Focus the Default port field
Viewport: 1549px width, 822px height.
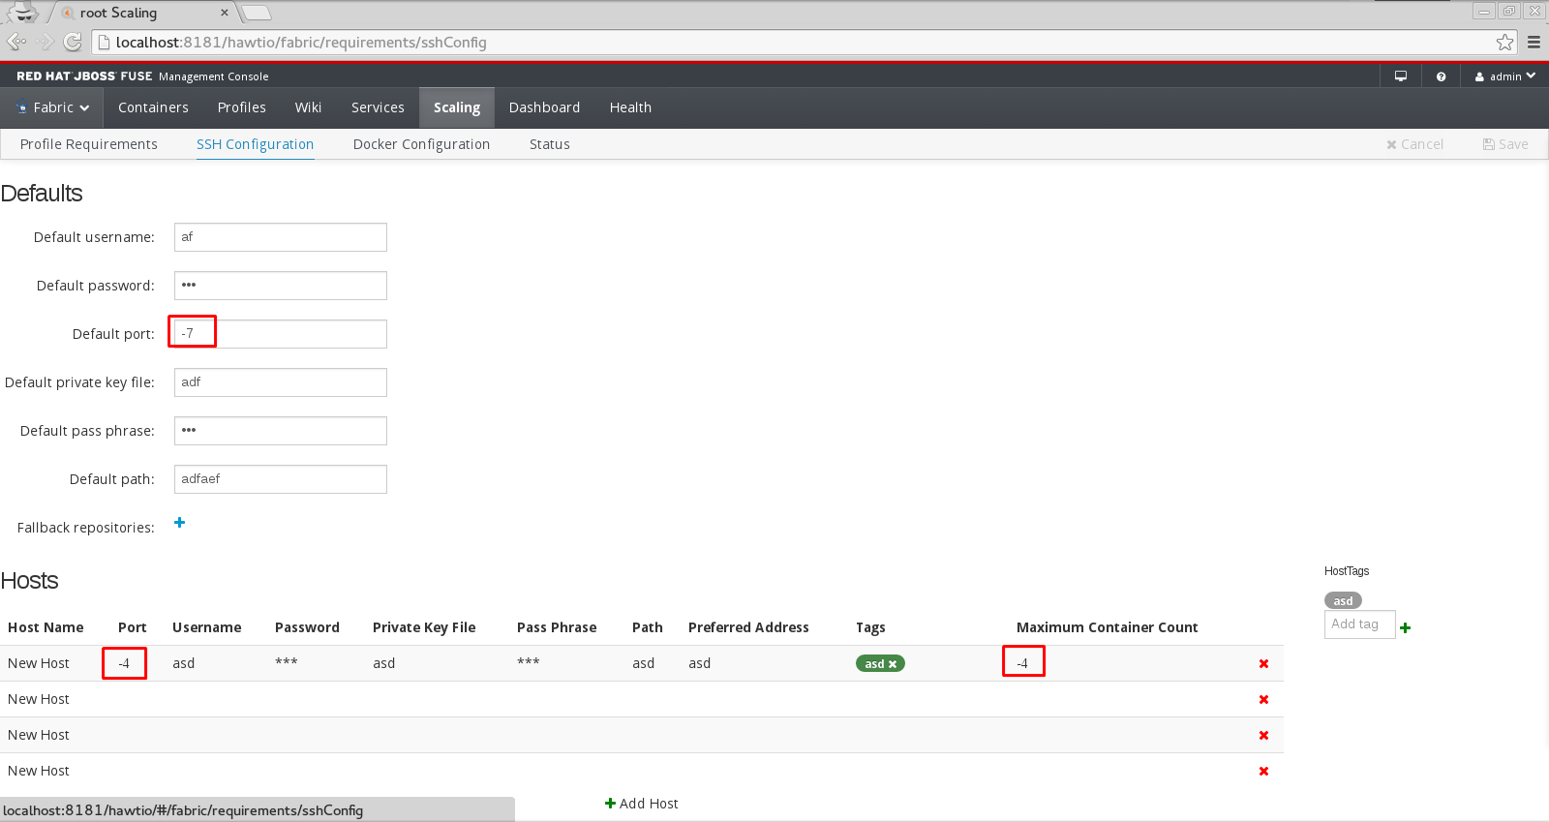tap(281, 334)
